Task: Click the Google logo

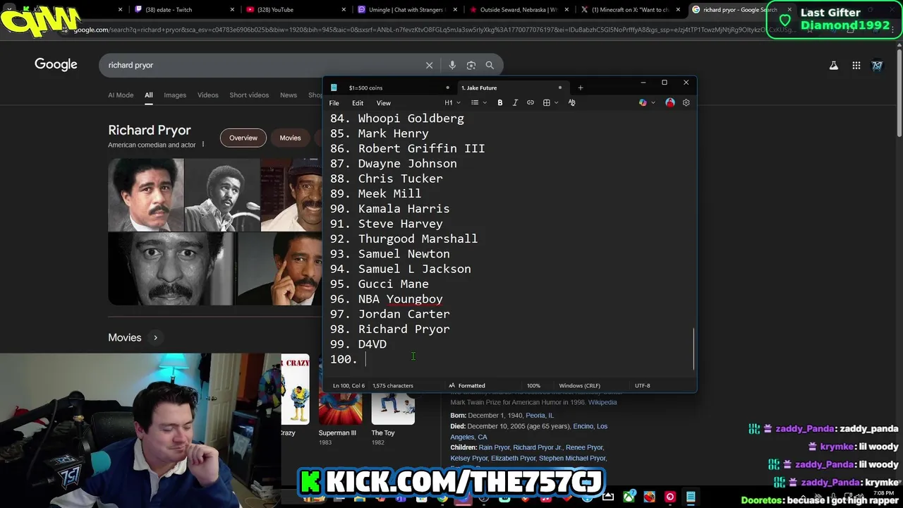Action: [56, 64]
